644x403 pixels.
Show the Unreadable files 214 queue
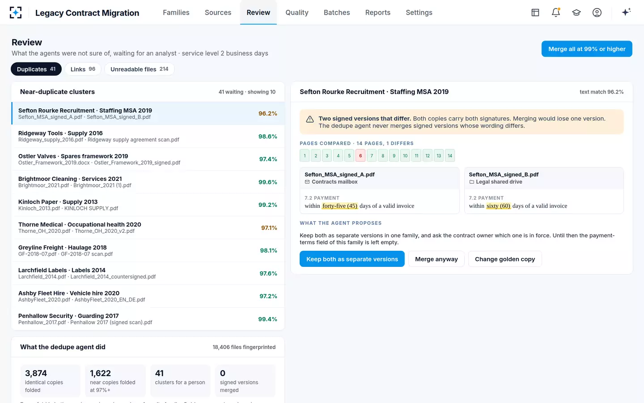[140, 69]
